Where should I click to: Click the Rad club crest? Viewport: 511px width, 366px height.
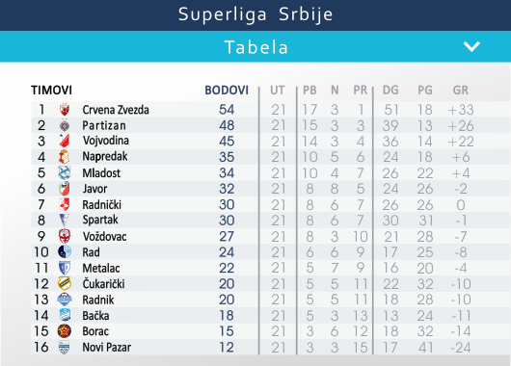coord(65,252)
